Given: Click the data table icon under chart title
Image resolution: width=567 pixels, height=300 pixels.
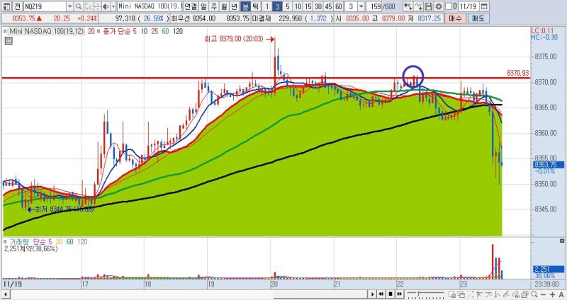Looking at the screenshot, I should tap(9, 41).
